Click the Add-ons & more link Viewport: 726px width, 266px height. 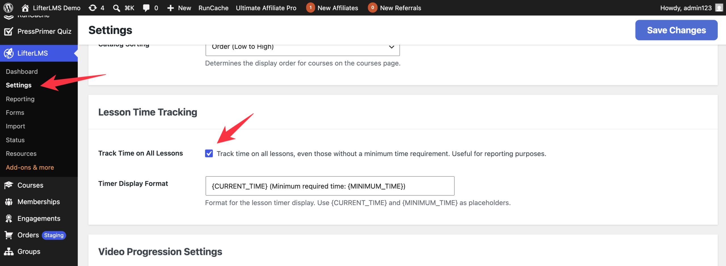pos(30,167)
